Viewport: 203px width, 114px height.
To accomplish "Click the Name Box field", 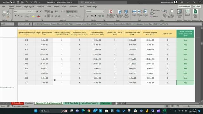I will tap(7, 24).
